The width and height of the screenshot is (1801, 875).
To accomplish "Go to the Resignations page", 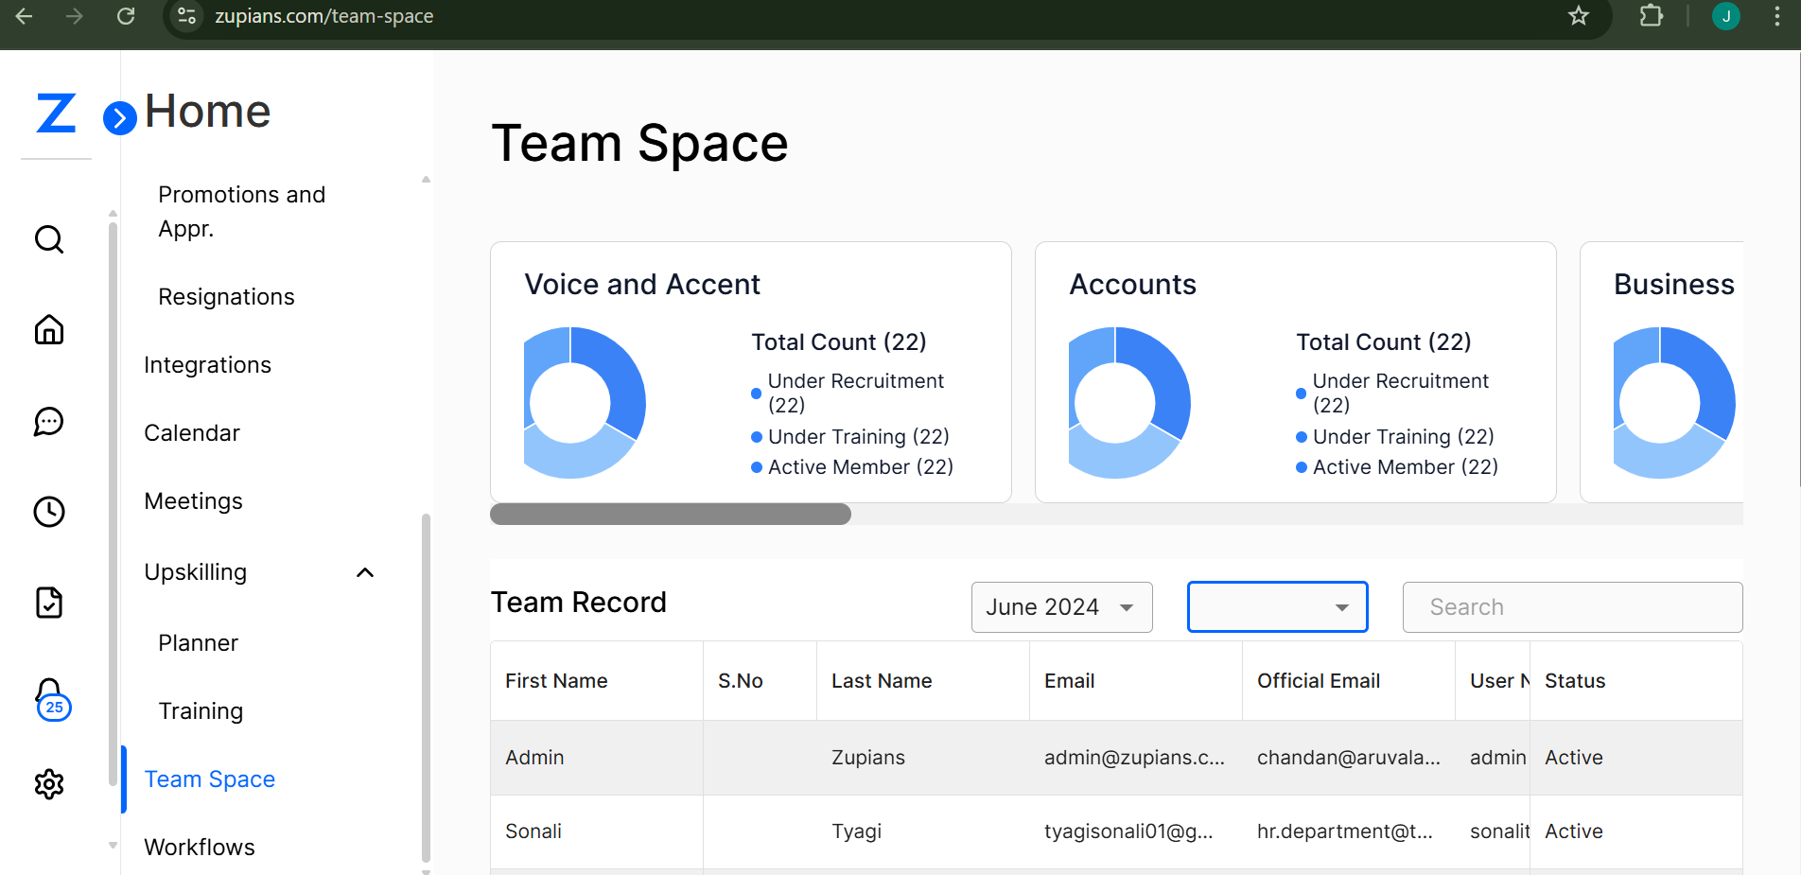I will click(226, 296).
